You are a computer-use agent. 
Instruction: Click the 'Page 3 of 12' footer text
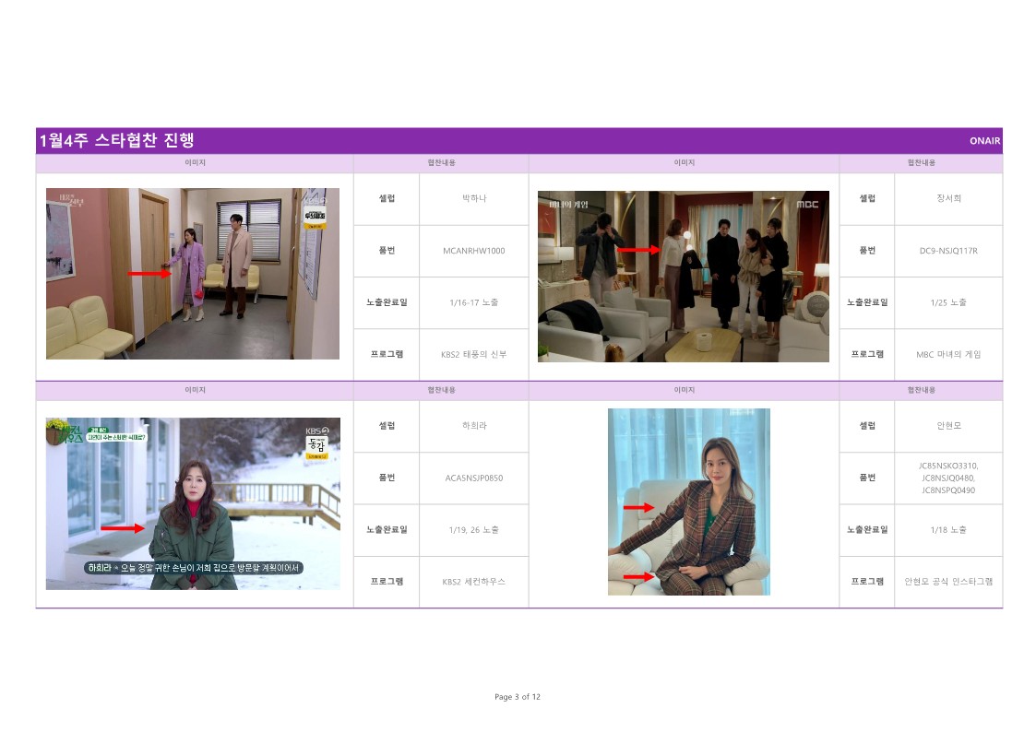pos(518,697)
